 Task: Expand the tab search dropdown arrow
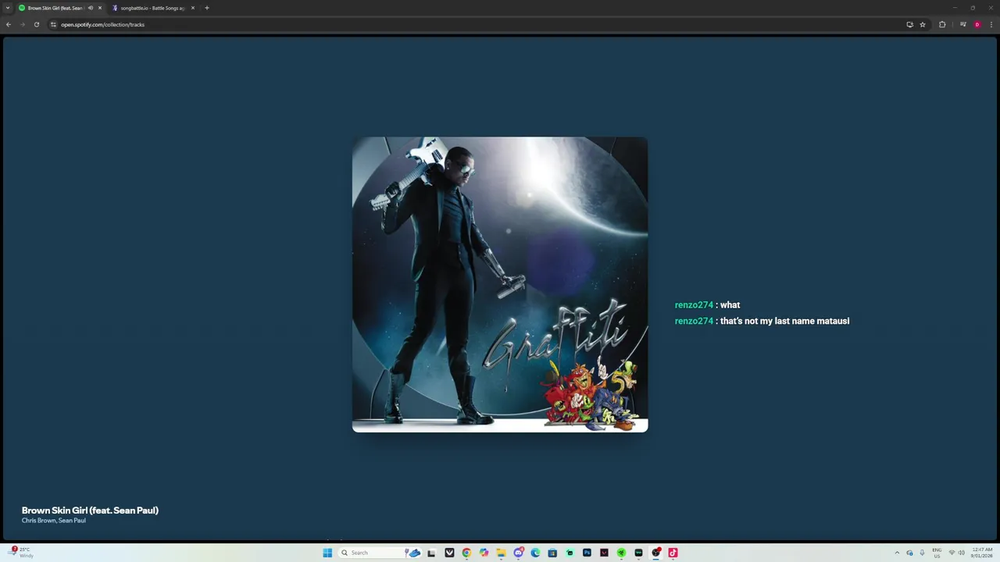[9, 8]
